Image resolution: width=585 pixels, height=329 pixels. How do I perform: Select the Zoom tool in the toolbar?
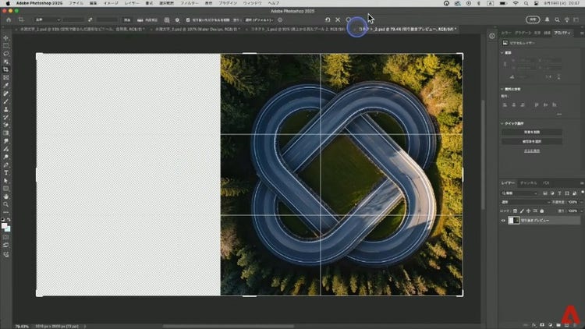click(6, 203)
